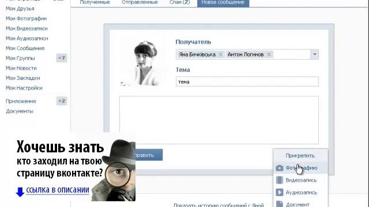369x207 pixels.
Task: Go to Мои Настройки
Action: [24, 88]
